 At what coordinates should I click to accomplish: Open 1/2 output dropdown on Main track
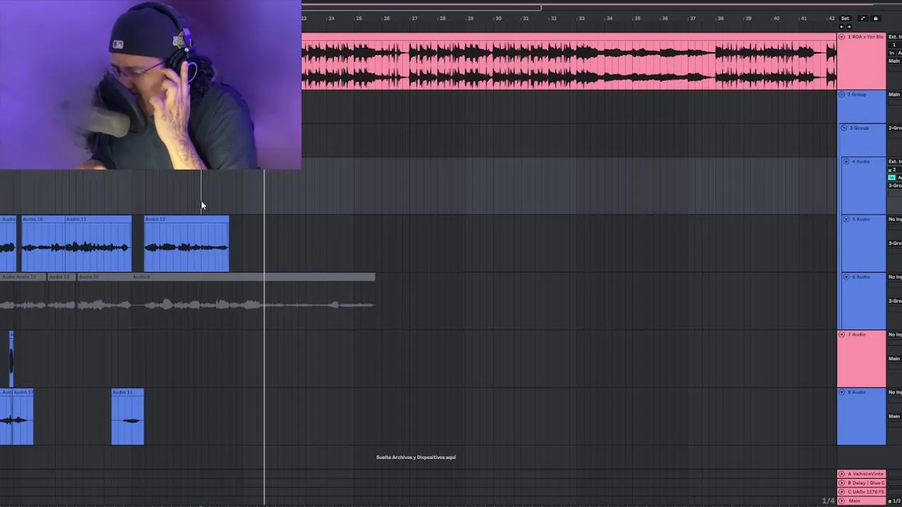click(896, 501)
